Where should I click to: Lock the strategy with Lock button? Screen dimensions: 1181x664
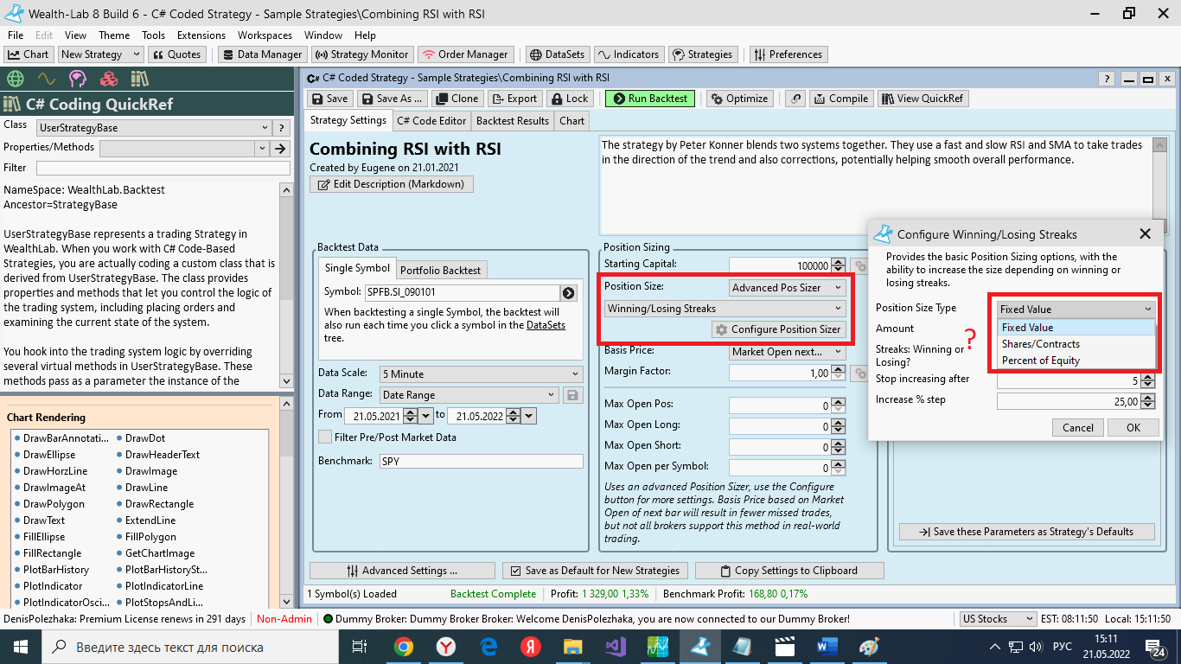pos(569,99)
